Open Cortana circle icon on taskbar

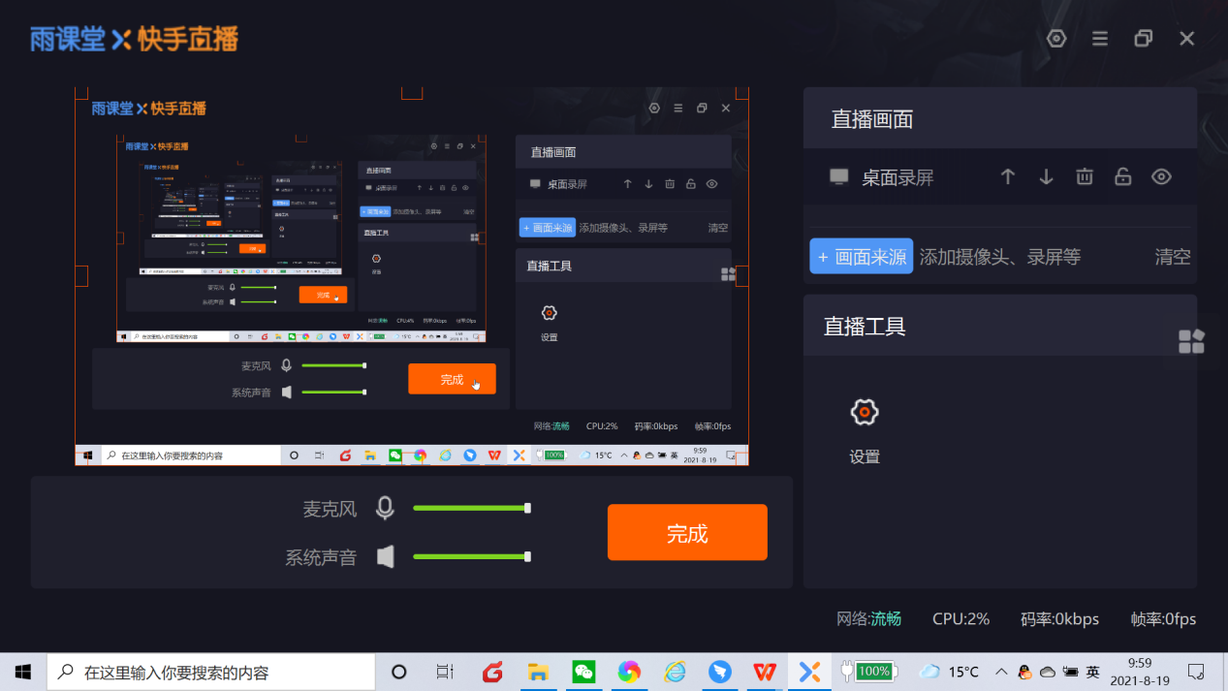pos(398,672)
